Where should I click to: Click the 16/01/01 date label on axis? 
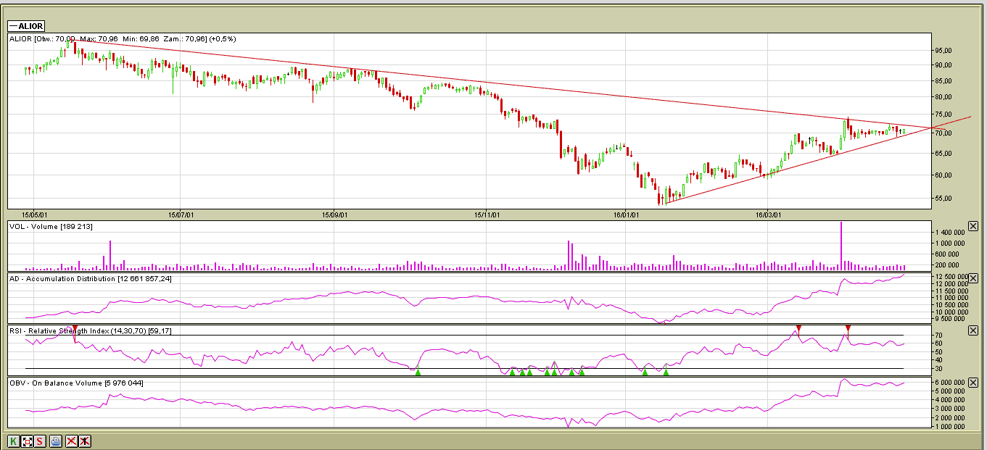click(x=625, y=214)
